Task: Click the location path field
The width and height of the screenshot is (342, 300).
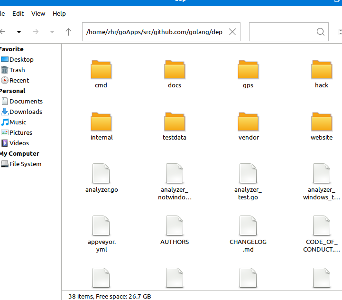Action: click(161, 32)
